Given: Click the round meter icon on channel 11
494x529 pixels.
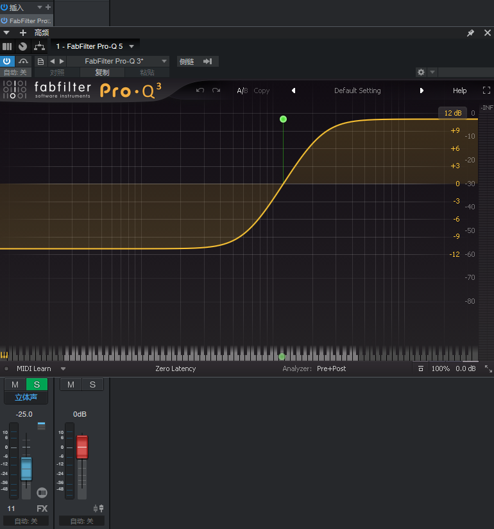Looking at the screenshot, I should pyautogui.click(x=42, y=492).
